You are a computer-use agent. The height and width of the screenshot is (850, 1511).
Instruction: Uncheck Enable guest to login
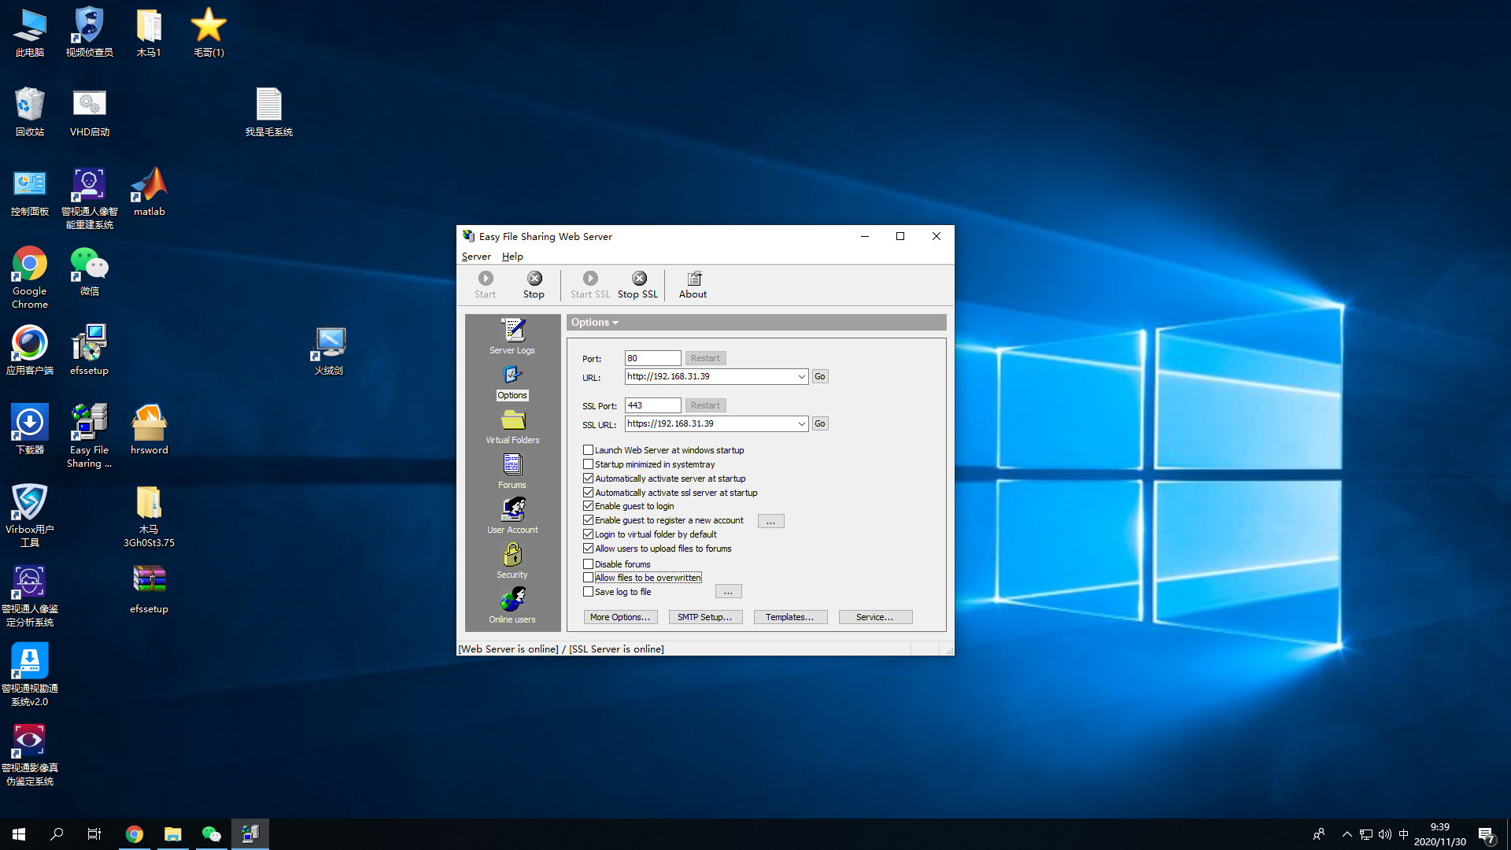[x=588, y=506]
